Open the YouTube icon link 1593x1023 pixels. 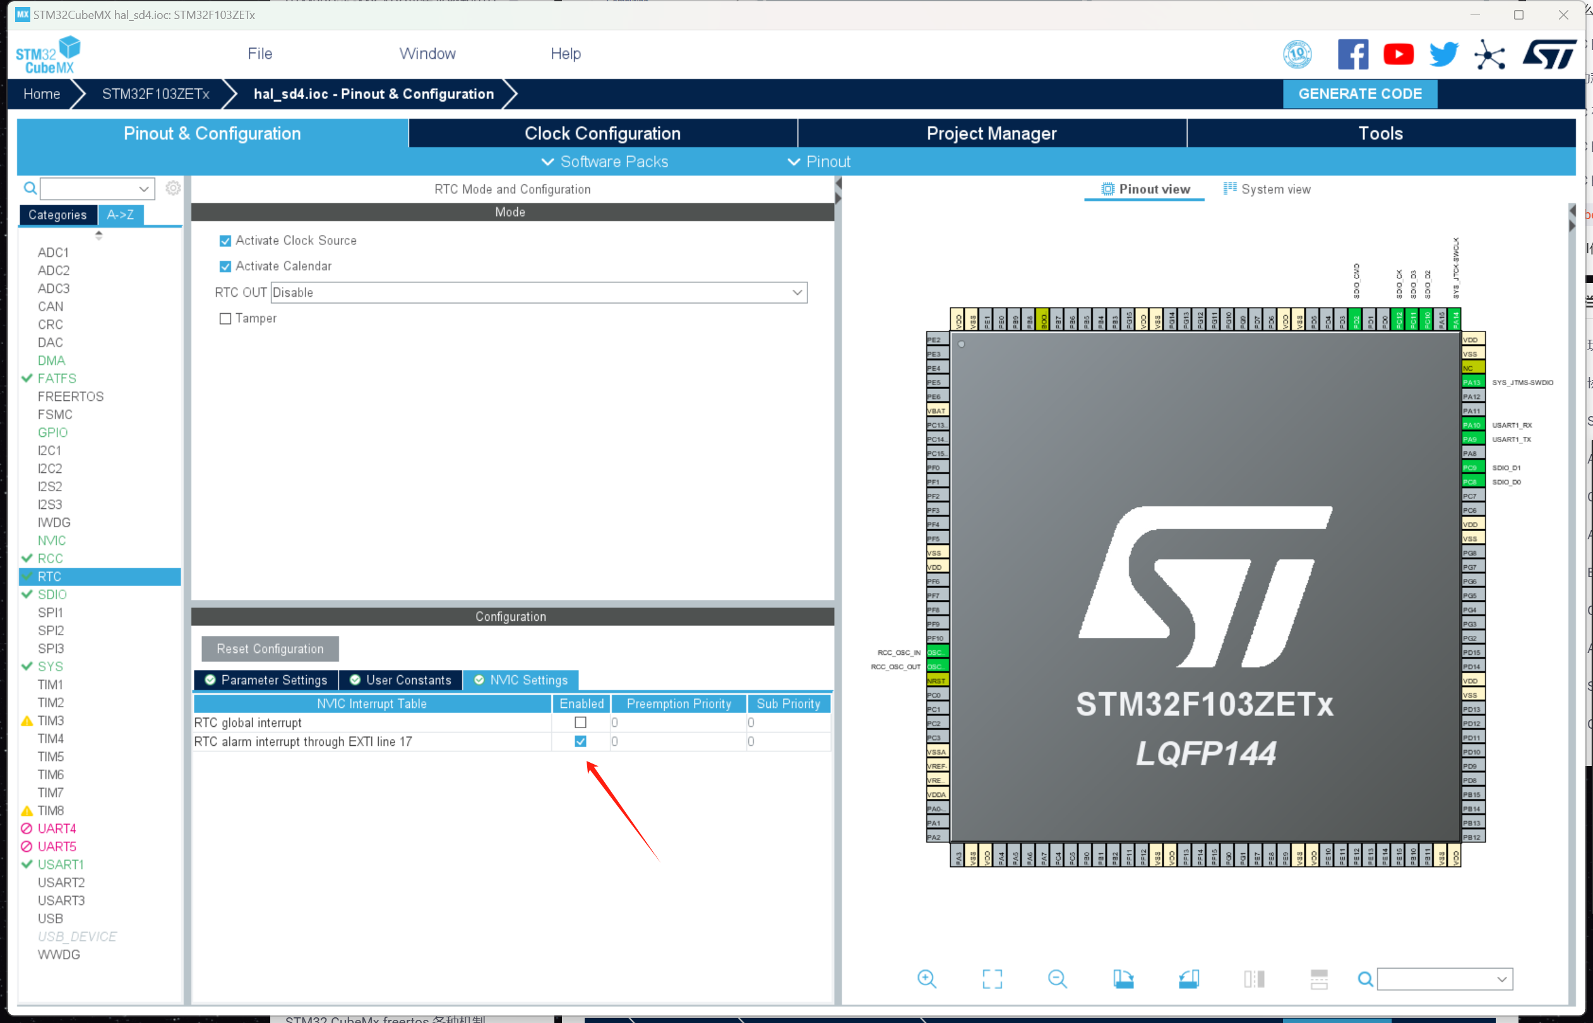pos(1399,54)
